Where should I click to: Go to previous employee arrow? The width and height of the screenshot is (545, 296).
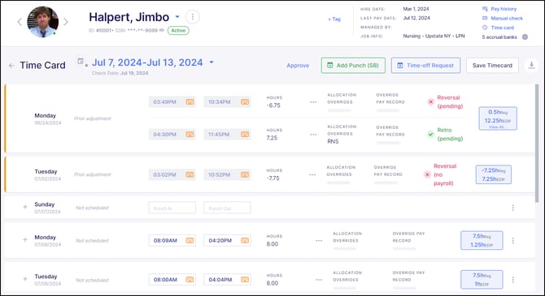pos(20,22)
